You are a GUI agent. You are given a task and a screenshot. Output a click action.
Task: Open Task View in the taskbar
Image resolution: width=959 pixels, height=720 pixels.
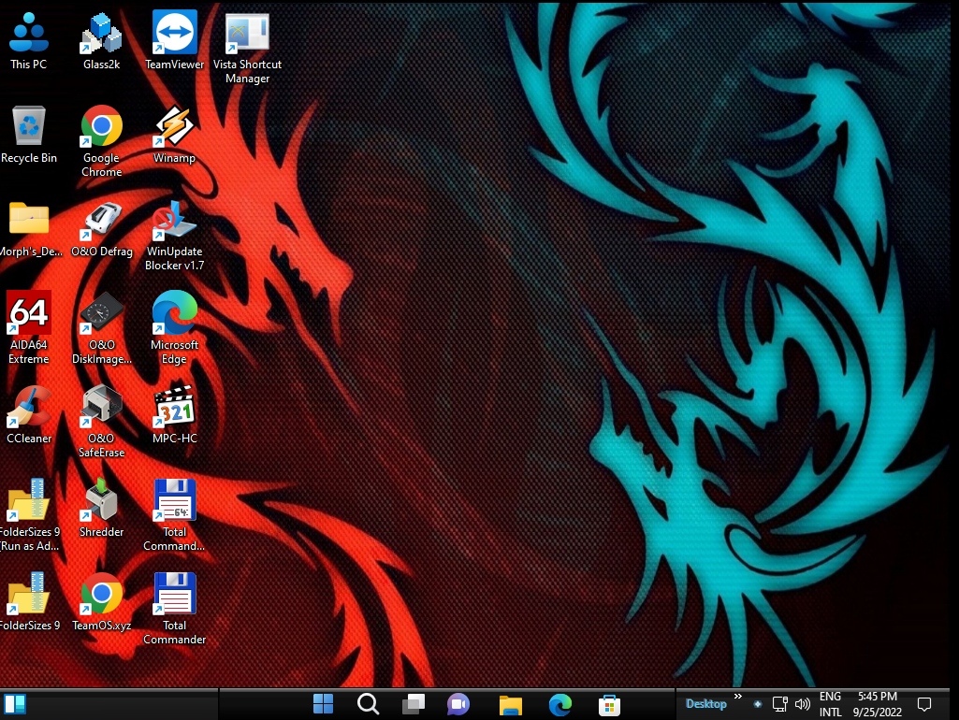click(414, 704)
